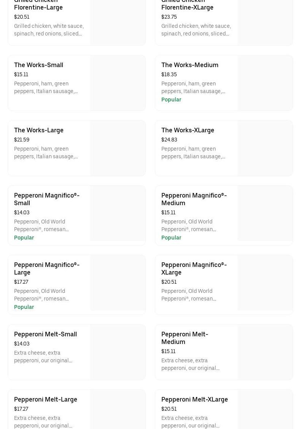306x429 pixels.
Task: Select The Works-Medium pizza title
Action: click(x=190, y=65)
